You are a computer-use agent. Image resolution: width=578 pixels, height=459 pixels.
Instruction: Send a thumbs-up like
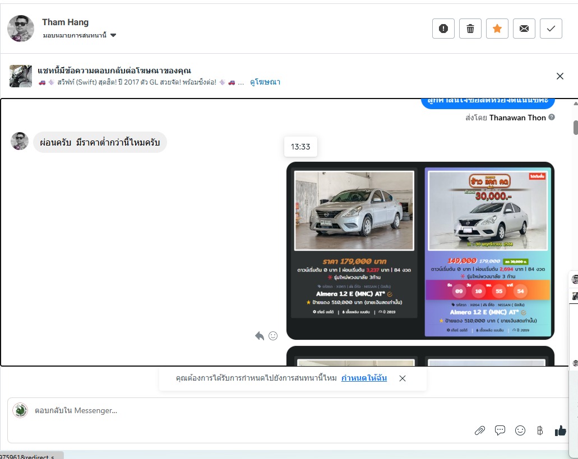(560, 430)
